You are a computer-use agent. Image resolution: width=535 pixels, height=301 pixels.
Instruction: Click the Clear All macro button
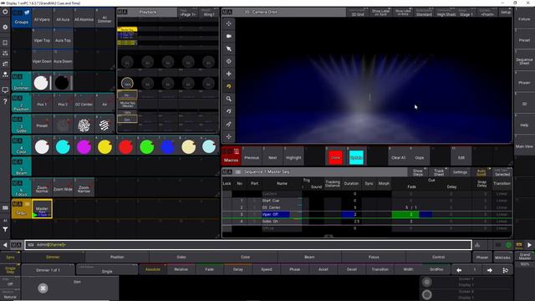click(x=398, y=156)
